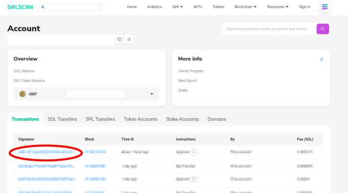This screenshot has width=348, height=193.
Task: Open the first row block number link
Action: [95, 152]
